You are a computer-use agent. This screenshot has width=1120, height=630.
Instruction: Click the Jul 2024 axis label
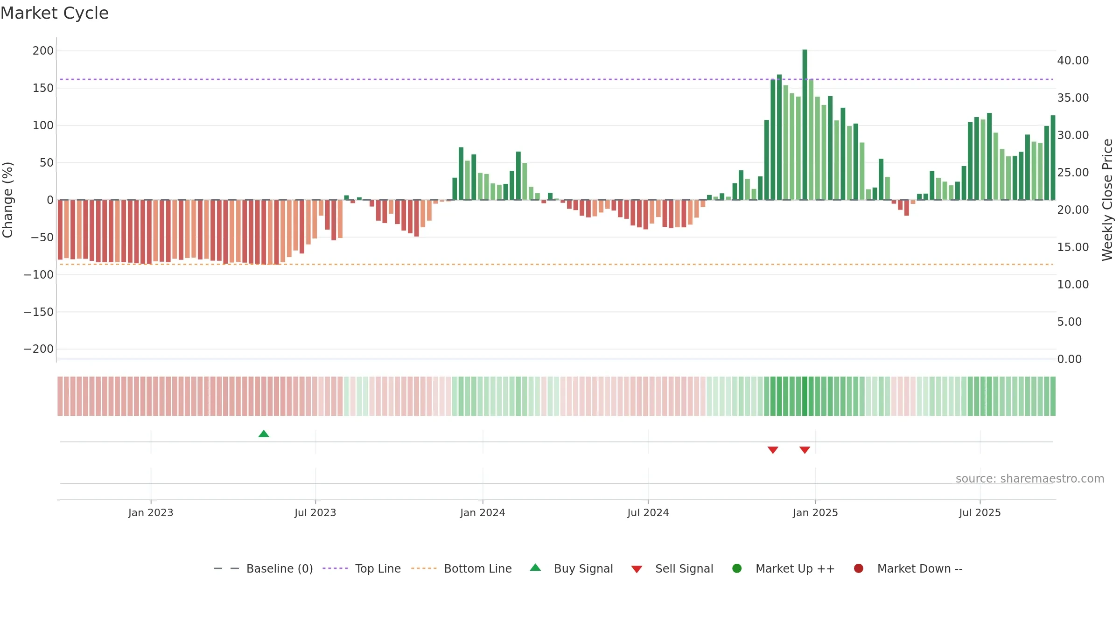[x=648, y=512]
